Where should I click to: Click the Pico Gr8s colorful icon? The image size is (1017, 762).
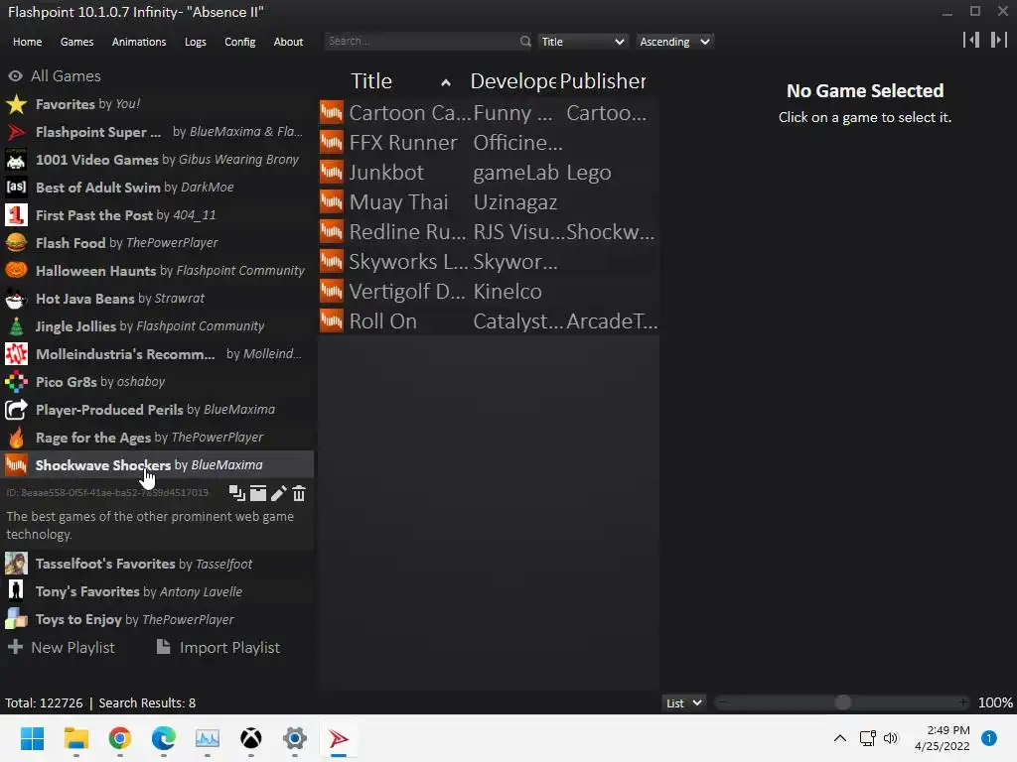pos(16,382)
